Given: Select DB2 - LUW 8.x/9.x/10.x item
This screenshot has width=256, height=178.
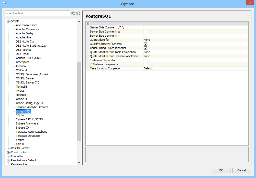Looking at the screenshot, I should [31, 46].
